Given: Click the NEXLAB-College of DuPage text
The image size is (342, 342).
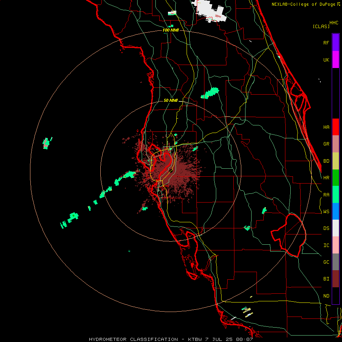Looking at the screenshot, I should pos(303,4).
